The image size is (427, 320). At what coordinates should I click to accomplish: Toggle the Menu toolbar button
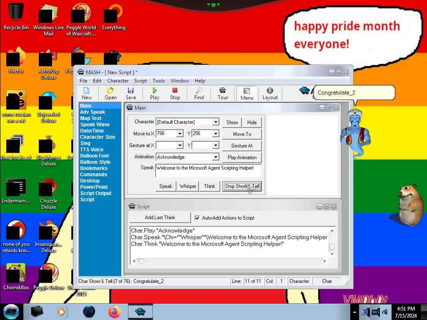point(247,94)
